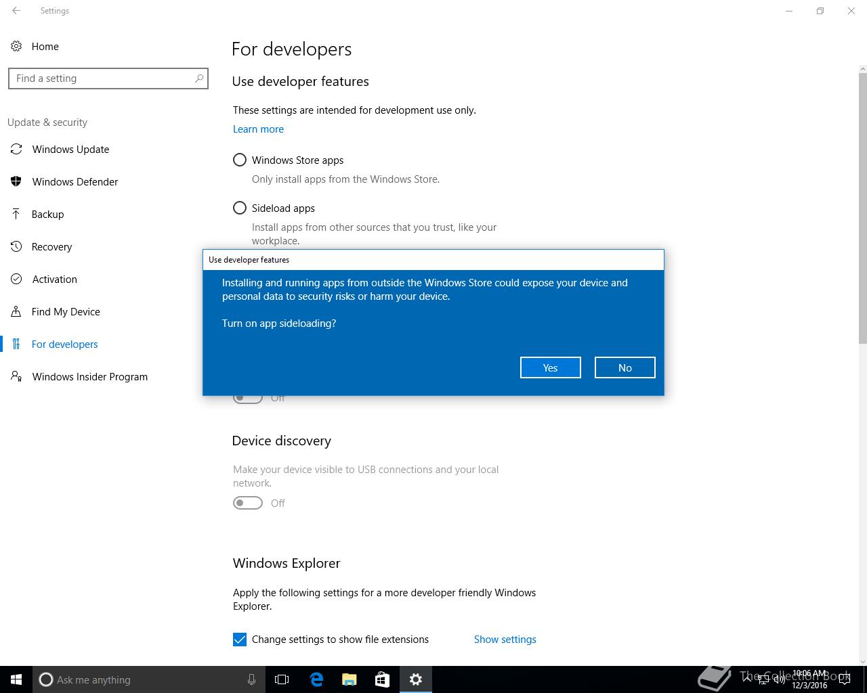867x693 pixels.
Task: Select the For developers section
Action: pos(64,344)
